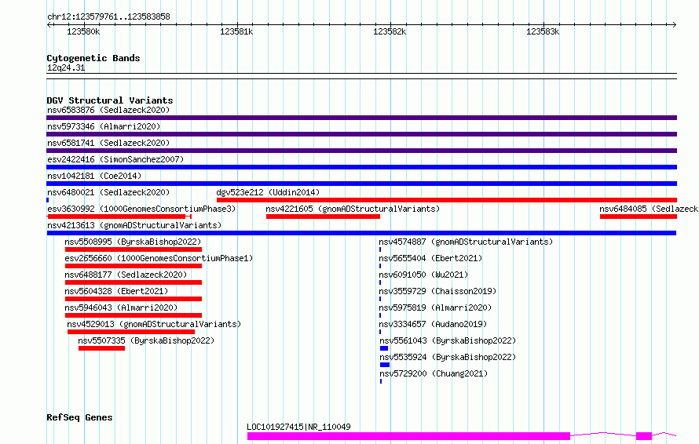Select the RefSeq Genes track title
Image resolution: width=699 pixels, height=444 pixels.
[79, 417]
